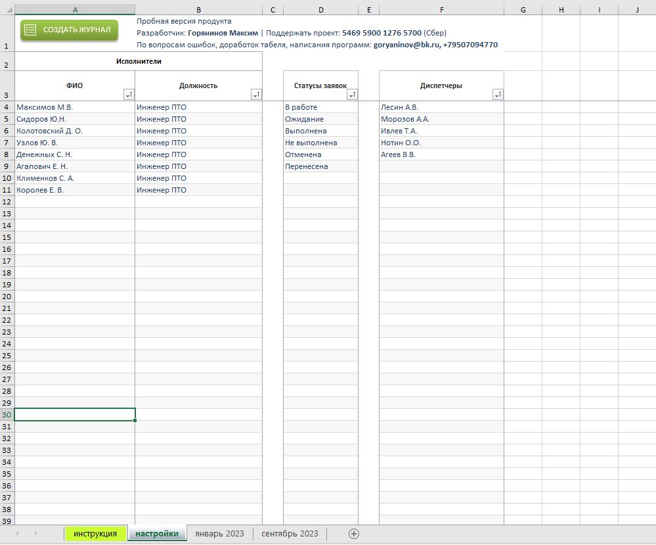This screenshot has width=656, height=545.
Task: Select row 12 header
Action: (7, 202)
